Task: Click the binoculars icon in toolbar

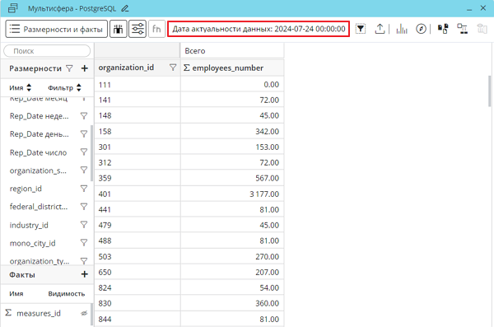Action: pos(118,29)
